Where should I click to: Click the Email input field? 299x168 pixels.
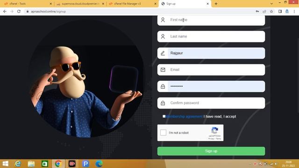pyautogui.click(x=211, y=70)
